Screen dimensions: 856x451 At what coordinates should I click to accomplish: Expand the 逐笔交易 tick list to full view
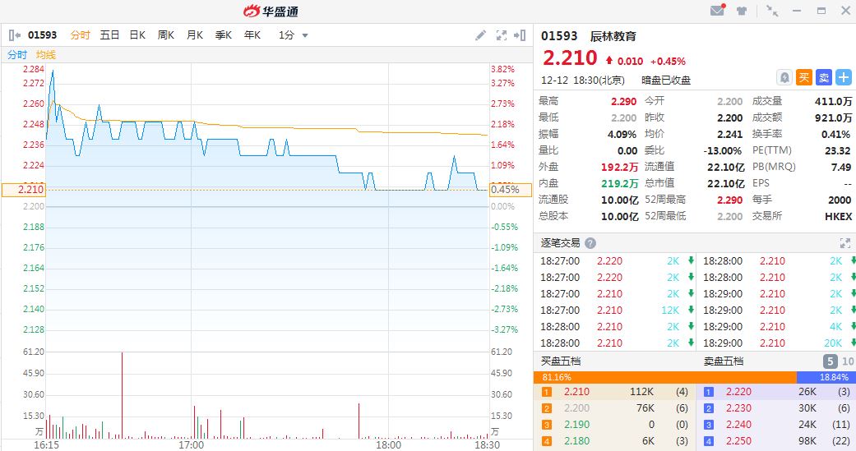pyautogui.click(x=844, y=243)
